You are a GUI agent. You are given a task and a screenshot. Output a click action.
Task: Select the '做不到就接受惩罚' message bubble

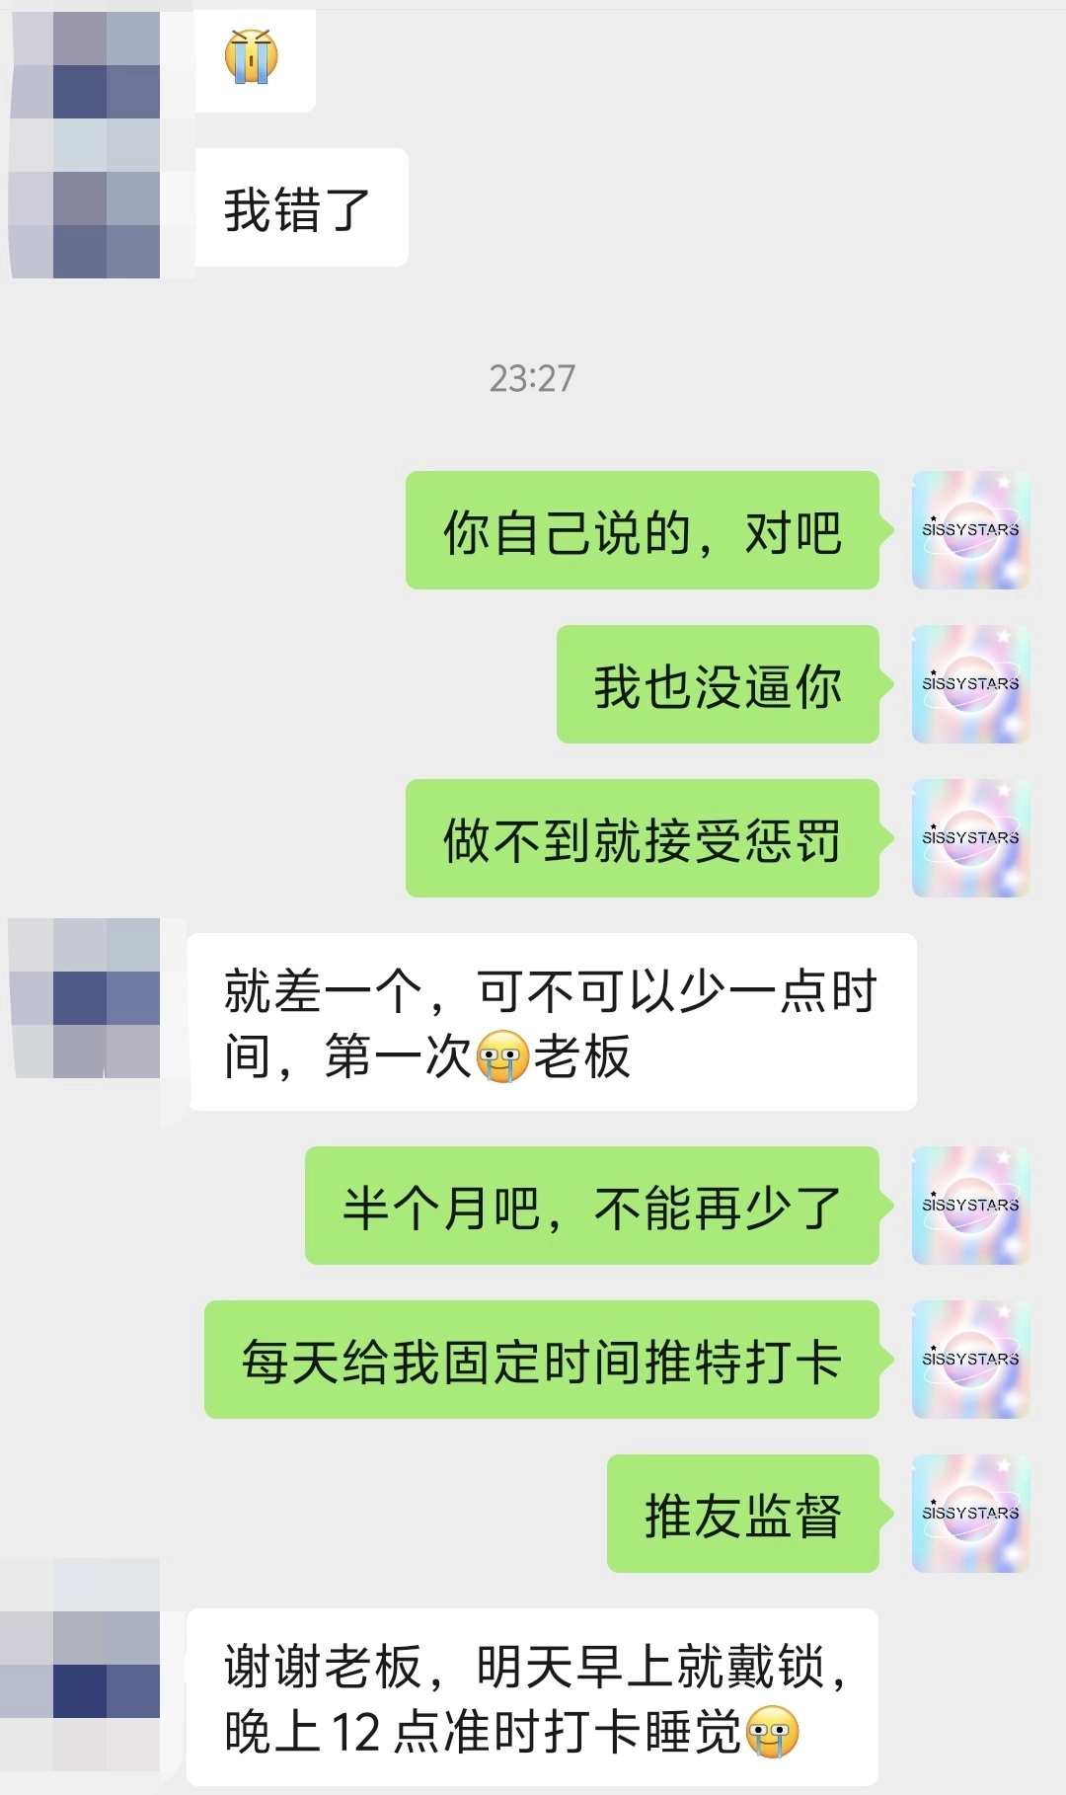click(643, 838)
